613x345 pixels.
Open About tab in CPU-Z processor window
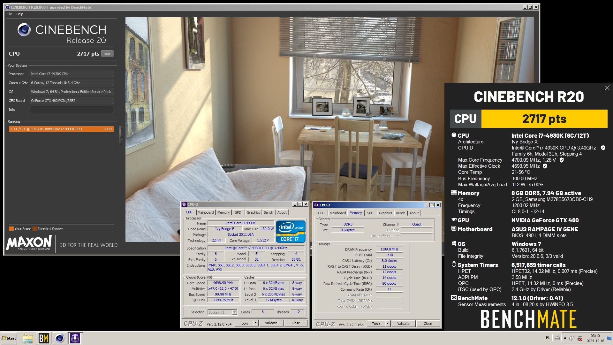282,212
